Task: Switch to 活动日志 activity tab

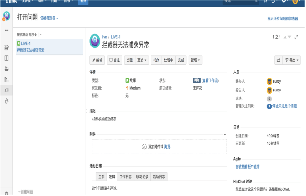Action: click(159, 177)
